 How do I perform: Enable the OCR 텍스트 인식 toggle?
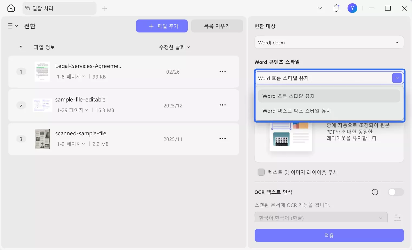pos(395,192)
